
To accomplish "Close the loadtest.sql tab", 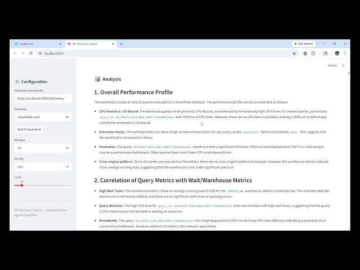I will 60,44.
